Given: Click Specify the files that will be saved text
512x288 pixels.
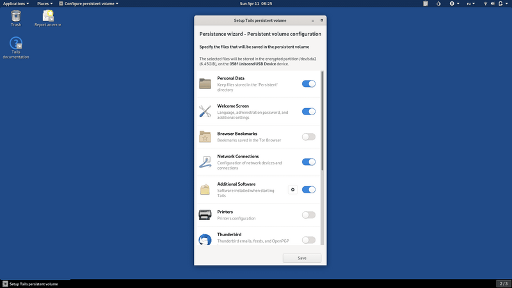Looking at the screenshot, I should point(254,47).
